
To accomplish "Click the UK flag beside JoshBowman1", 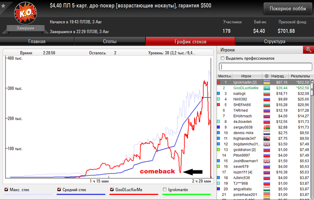I will (x=266, y=161).
